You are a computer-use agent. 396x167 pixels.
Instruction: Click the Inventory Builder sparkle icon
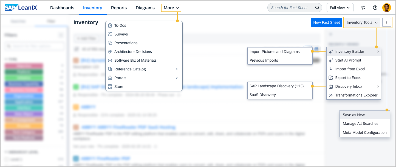pyautogui.click(x=331, y=52)
